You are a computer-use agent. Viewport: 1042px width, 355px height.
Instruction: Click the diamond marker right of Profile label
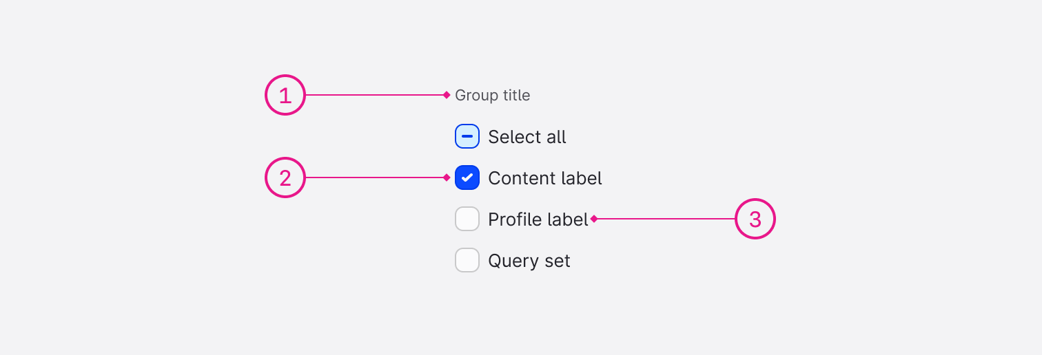click(x=594, y=219)
